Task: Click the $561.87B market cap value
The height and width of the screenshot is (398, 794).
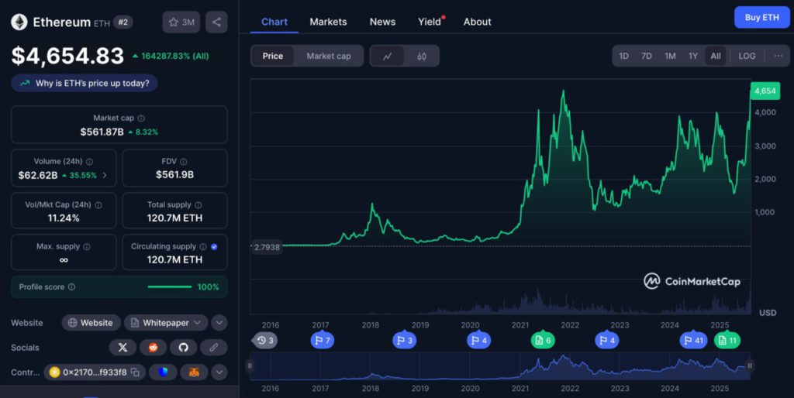Action: click(x=102, y=132)
